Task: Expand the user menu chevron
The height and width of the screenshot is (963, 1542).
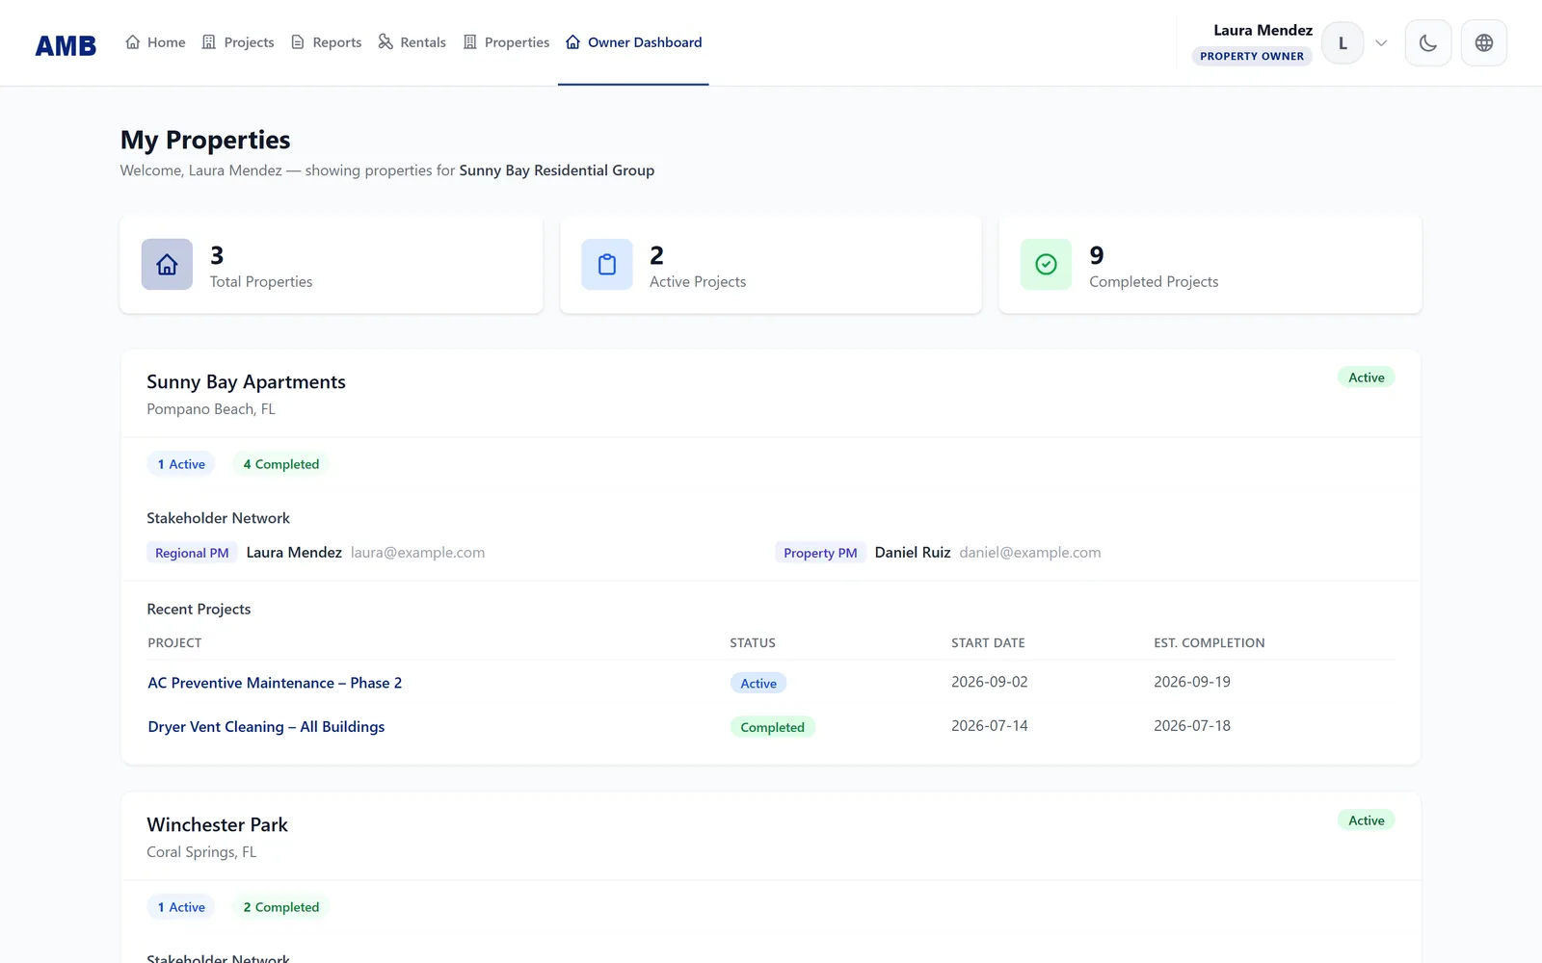Action: click(1381, 43)
